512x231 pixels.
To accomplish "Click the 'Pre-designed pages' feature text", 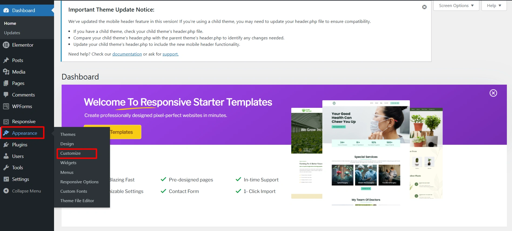I will (x=191, y=180).
